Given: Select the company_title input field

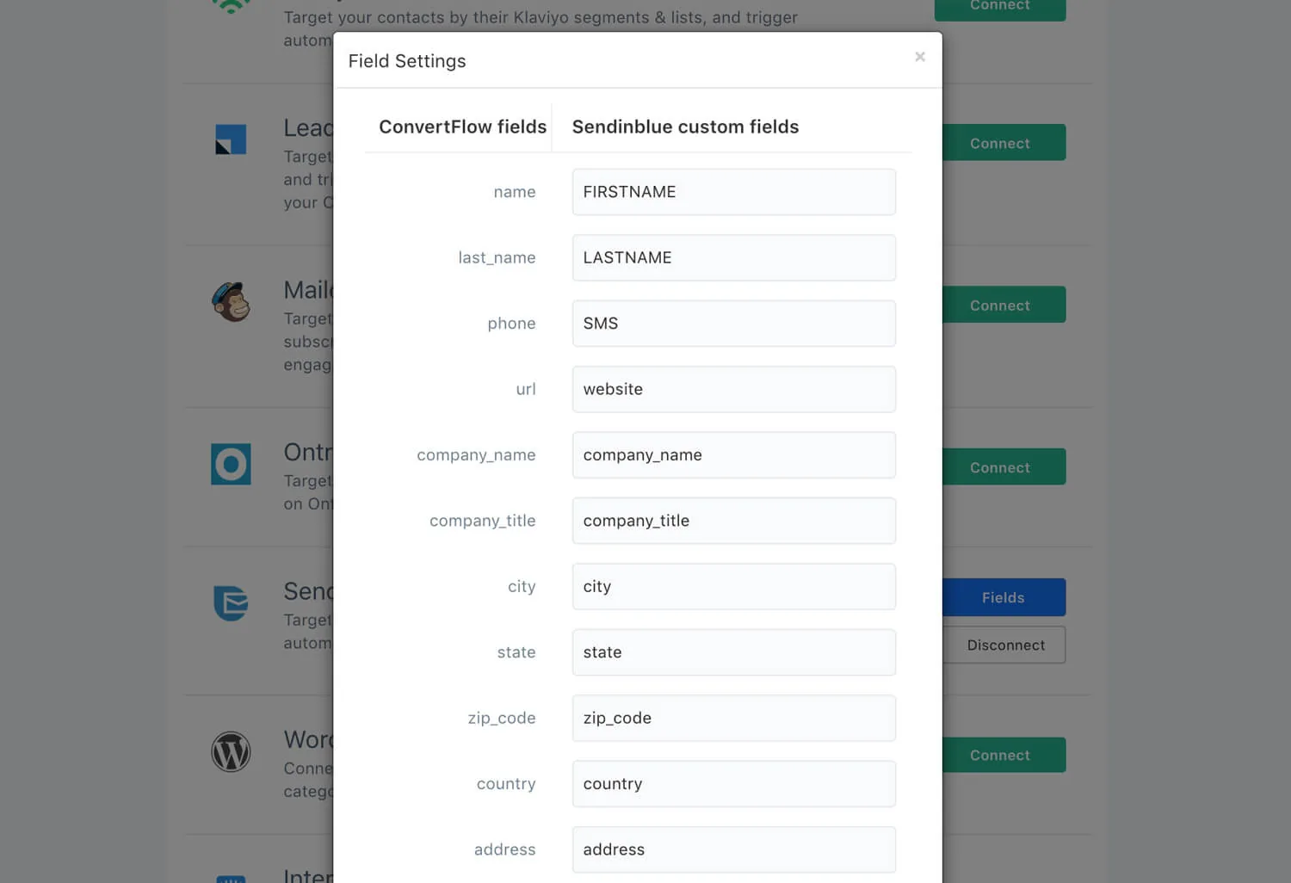Looking at the screenshot, I should [x=734, y=521].
